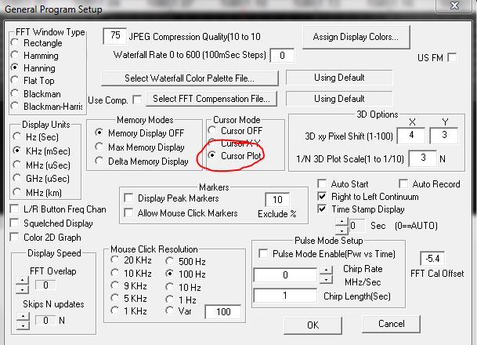
Task: Increase the FFT Overlap spinner value
Action: coord(22,281)
